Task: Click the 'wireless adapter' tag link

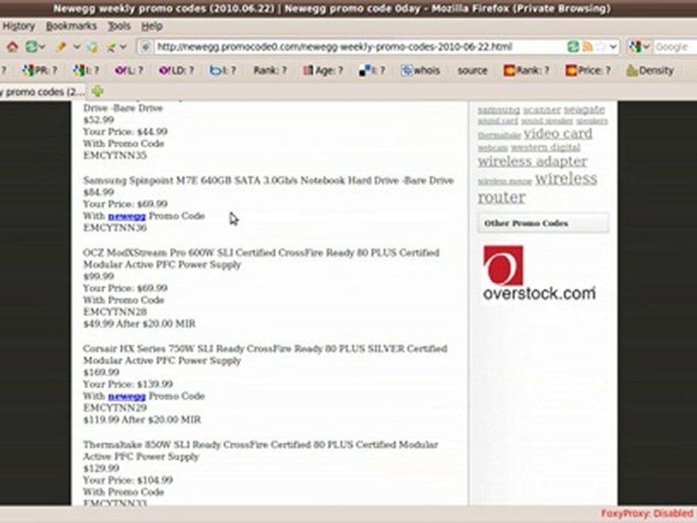Action: [x=532, y=161]
